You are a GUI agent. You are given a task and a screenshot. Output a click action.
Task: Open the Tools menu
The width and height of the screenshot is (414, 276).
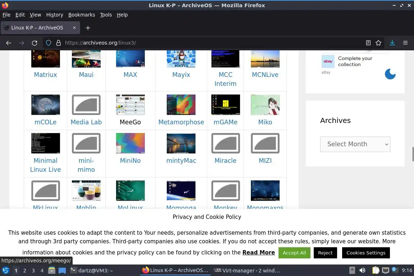tap(106, 15)
